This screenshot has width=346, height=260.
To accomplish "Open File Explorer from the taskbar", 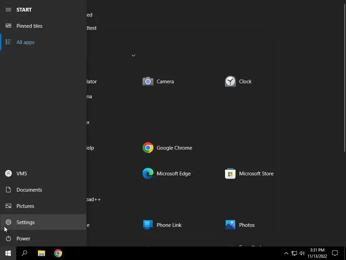I will [41, 253].
